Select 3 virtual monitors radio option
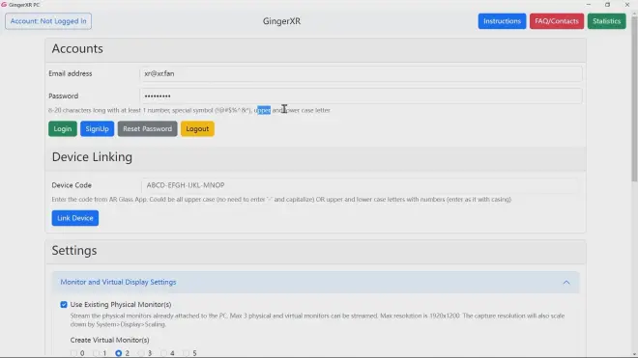 [141, 353]
